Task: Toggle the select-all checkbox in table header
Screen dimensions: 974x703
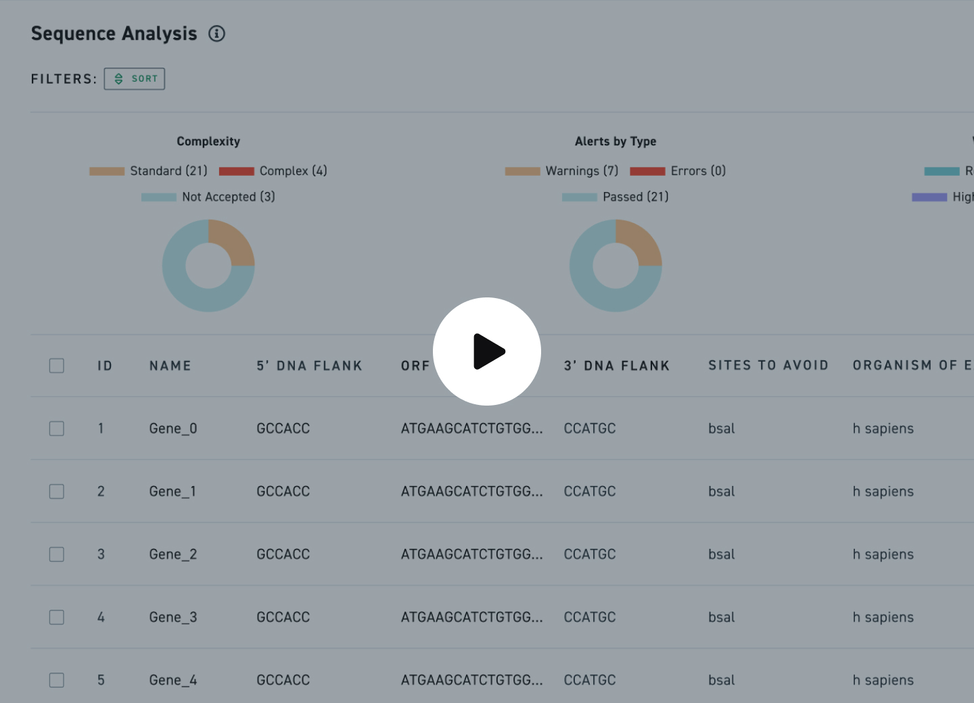Action: [x=57, y=366]
